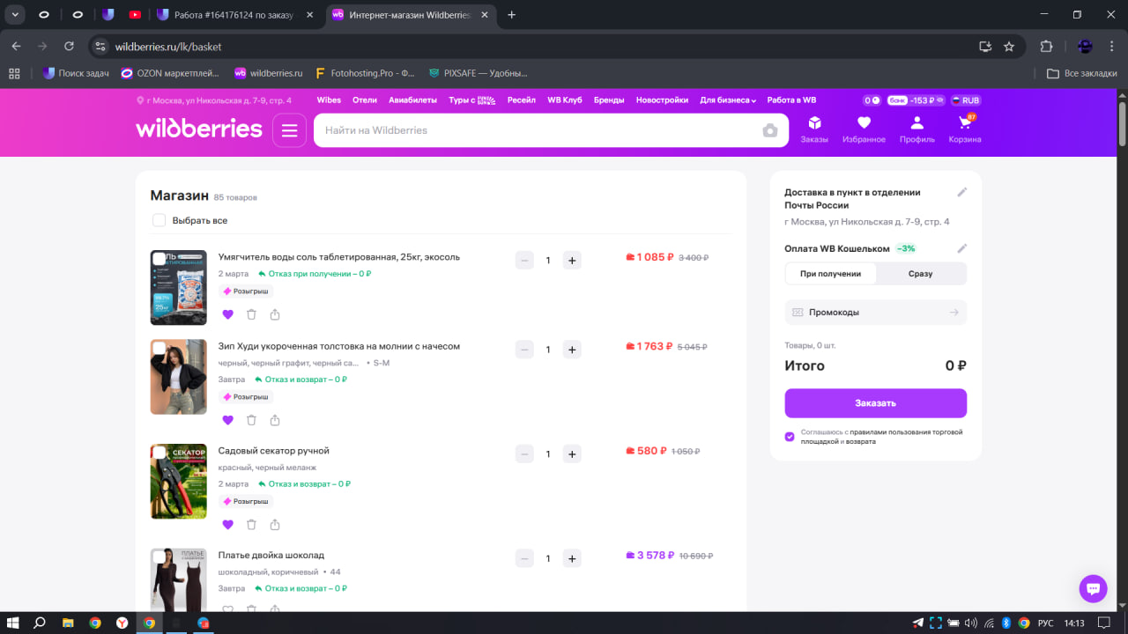Edit delivery address pencil icon
The width and height of the screenshot is (1128, 634).
coord(962,192)
